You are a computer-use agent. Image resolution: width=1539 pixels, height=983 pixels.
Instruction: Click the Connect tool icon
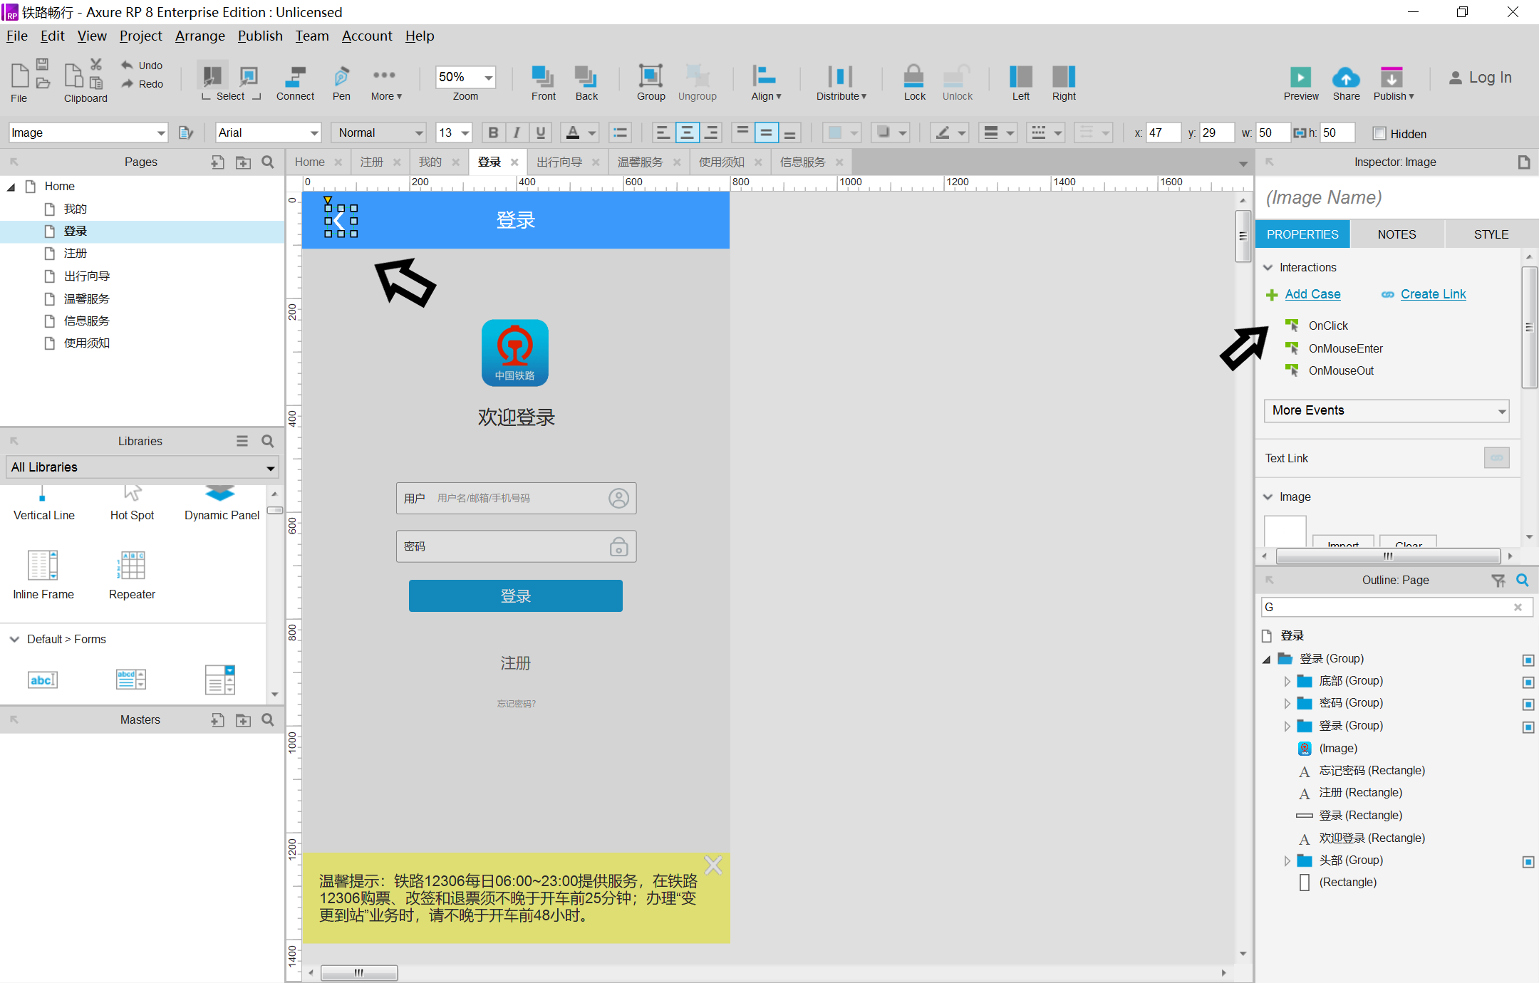tap(295, 78)
